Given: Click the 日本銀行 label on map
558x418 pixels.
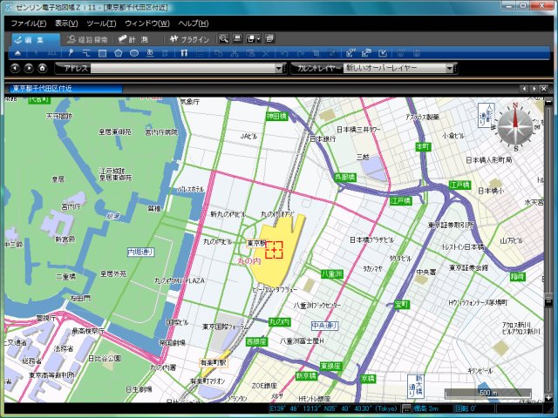Looking at the screenshot, I should click(323, 139).
